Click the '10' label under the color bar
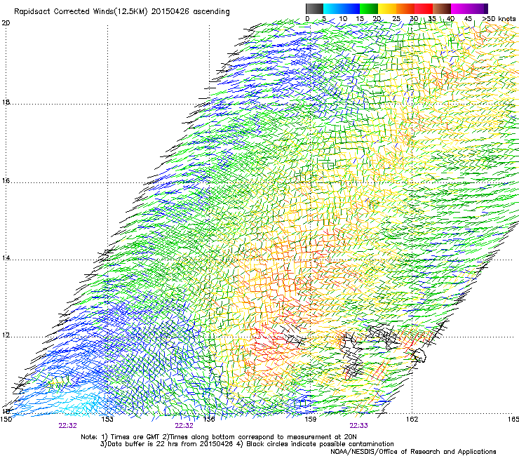 (x=343, y=19)
